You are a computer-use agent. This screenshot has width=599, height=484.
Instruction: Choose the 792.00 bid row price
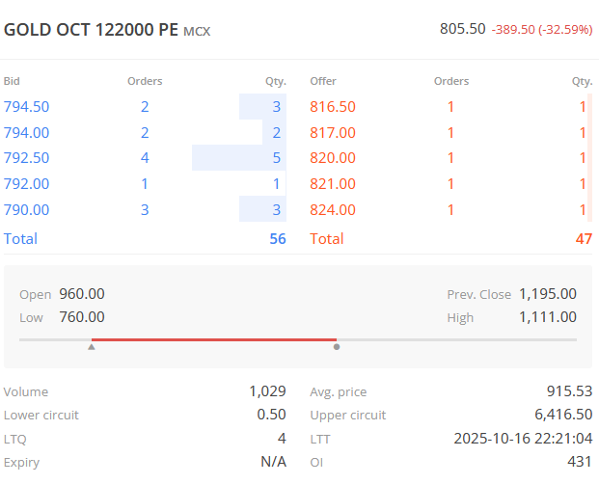tap(27, 183)
